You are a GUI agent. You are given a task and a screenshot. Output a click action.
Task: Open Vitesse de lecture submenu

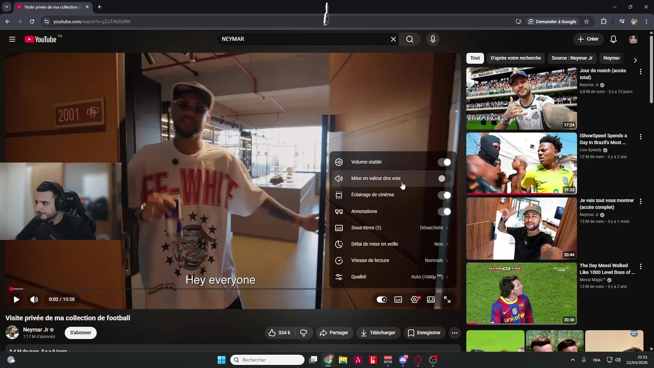click(392, 260)
